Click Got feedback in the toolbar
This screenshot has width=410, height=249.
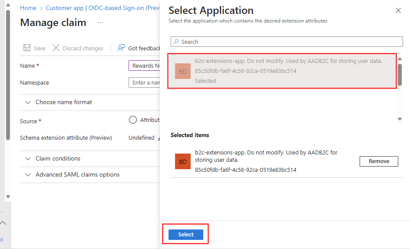pyautogui.click(x=139, y=48)
